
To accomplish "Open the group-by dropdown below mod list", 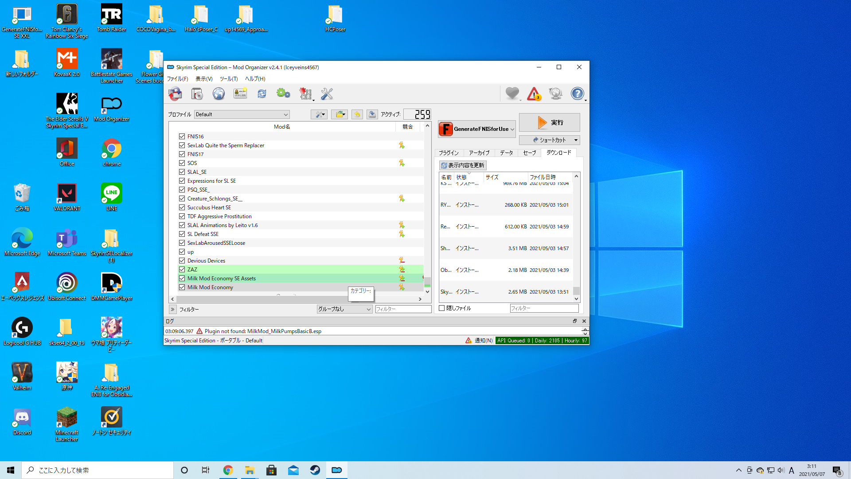I will click(344, 309).
